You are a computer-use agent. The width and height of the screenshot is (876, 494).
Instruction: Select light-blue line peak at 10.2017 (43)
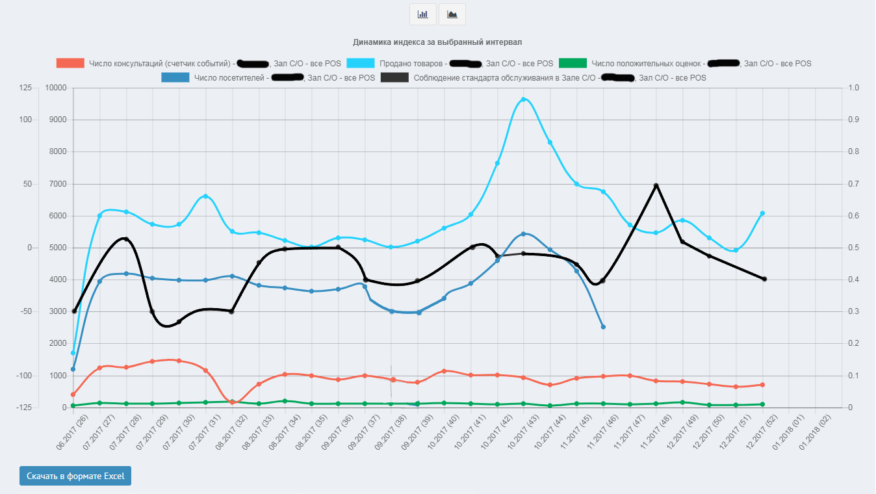pyautogui.click(x=523, y=99)
